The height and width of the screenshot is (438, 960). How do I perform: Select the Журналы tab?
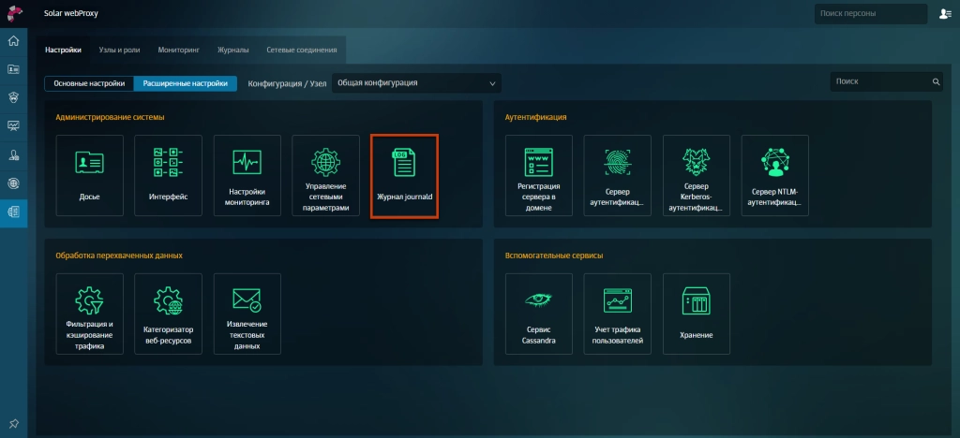tap(233, 51)
